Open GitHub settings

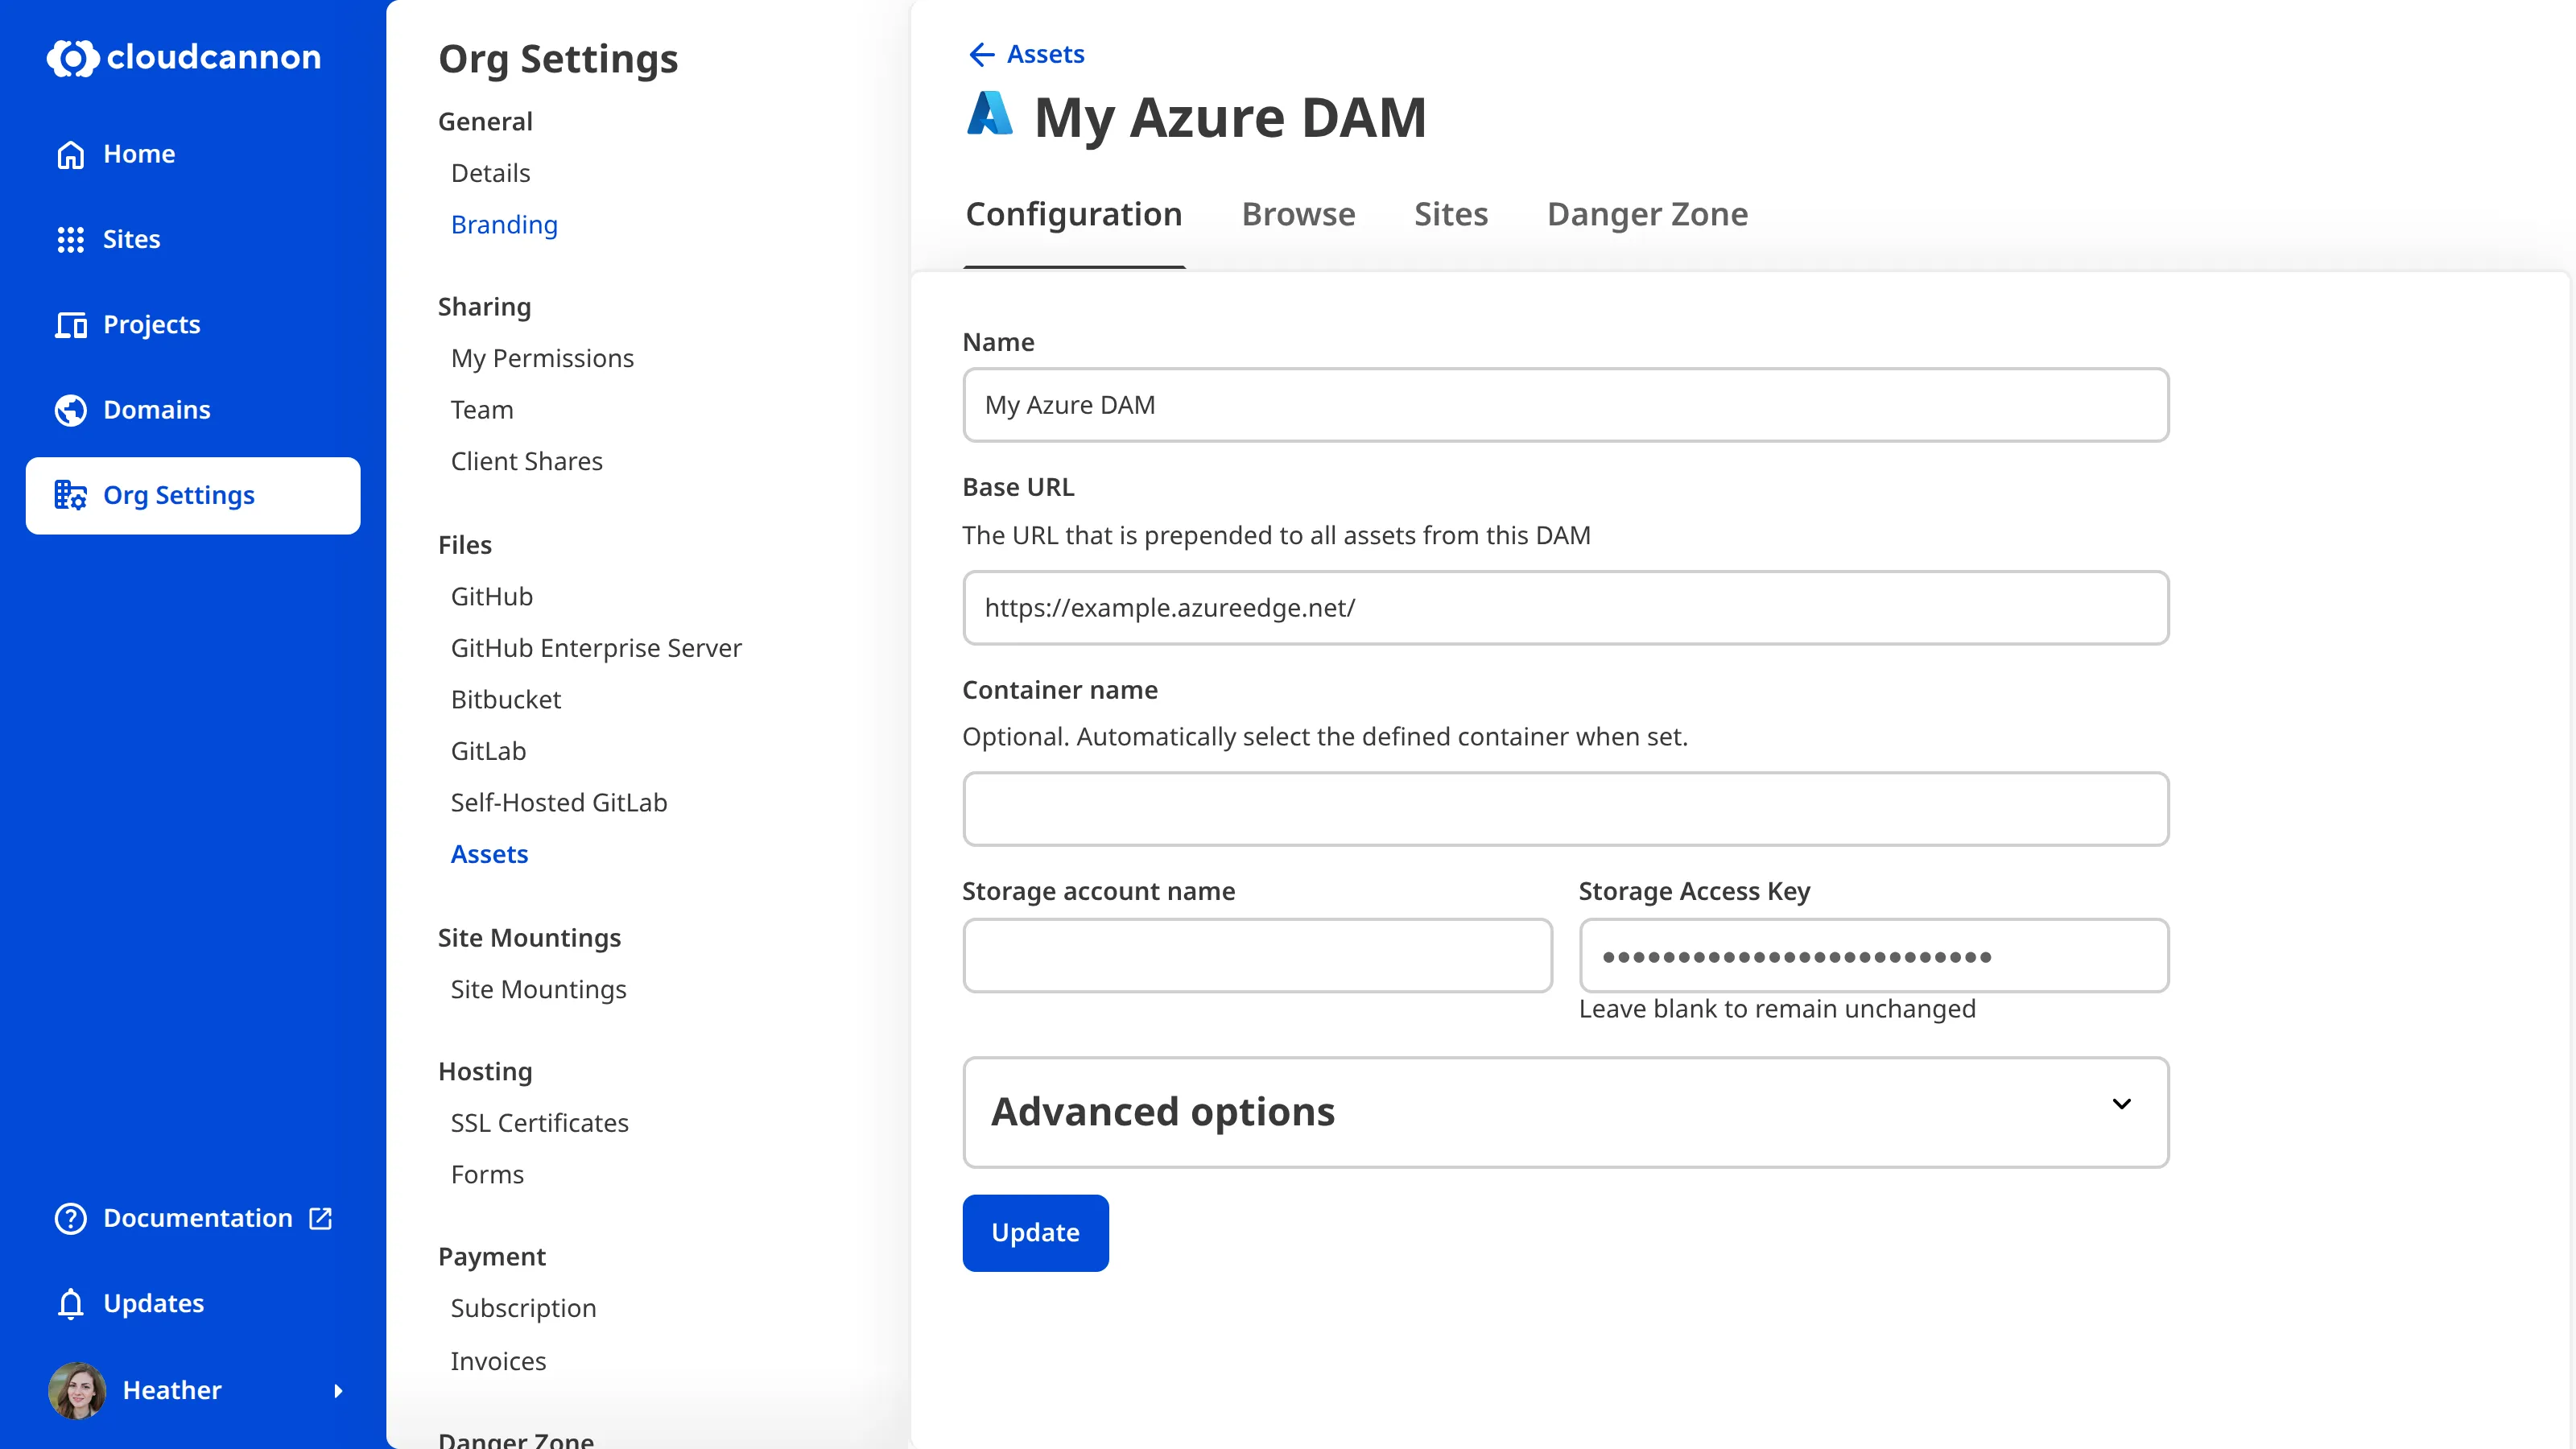tap(492, 597)
